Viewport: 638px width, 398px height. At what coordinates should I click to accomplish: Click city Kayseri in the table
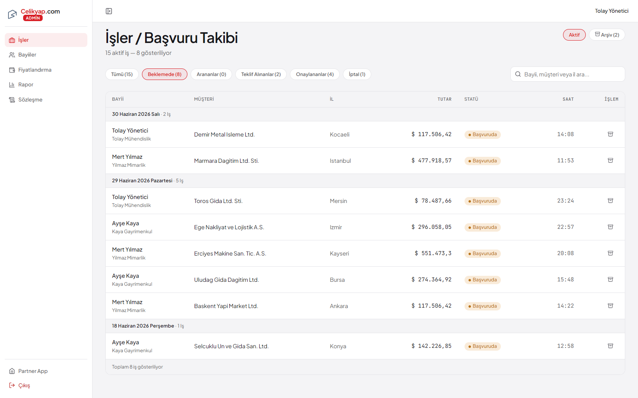[x=339, y=254]
